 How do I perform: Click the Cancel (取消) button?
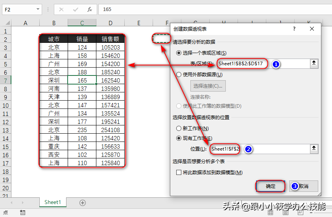pos(304,186)
